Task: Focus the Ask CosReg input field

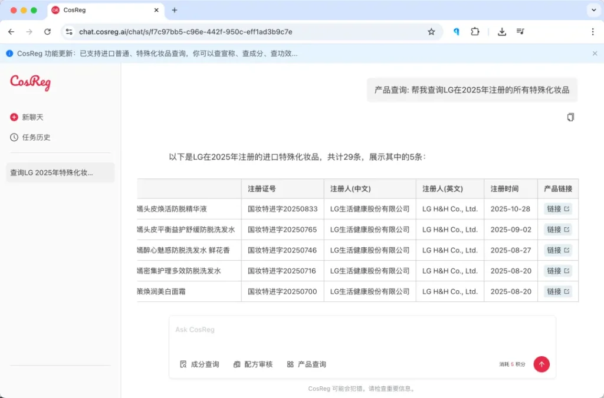Action: coord(362,330)
